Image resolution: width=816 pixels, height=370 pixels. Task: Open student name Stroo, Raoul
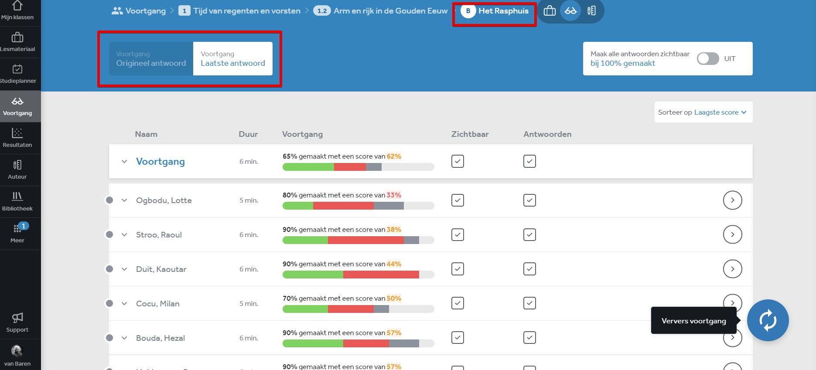tap(159, 234)
